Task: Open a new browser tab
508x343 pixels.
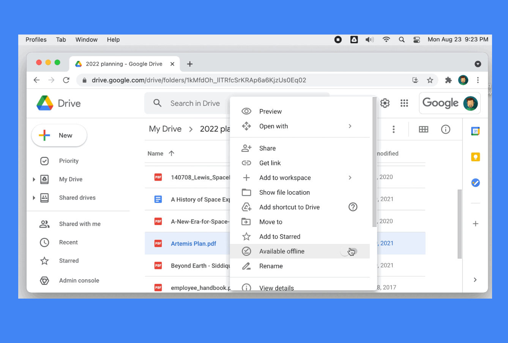Action: tap(190, 64)
